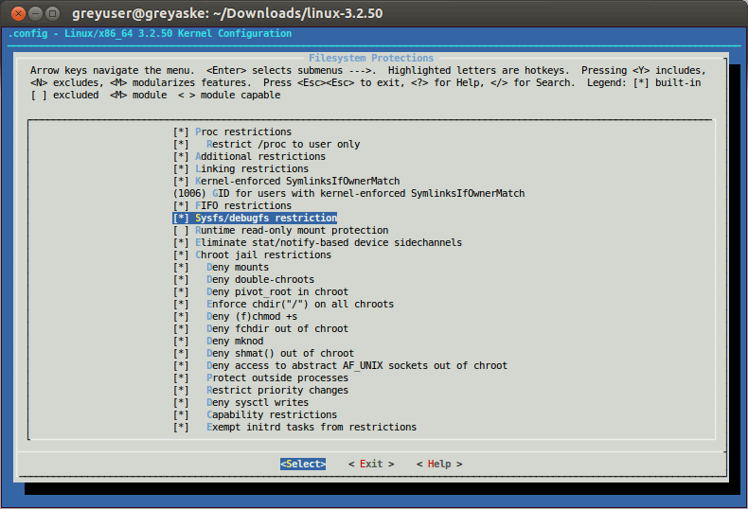Select Runtime read-only mount protection text
Viewport: 748px width, 509px height.
(x=292, y=231)
